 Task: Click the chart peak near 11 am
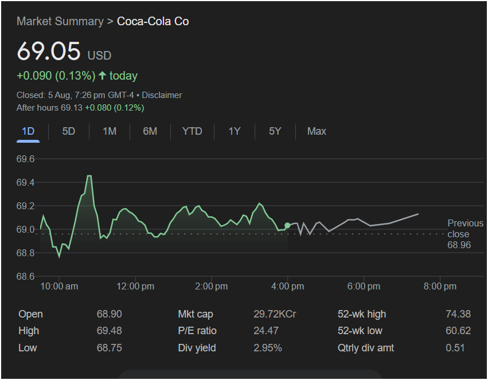pos(89,176)
